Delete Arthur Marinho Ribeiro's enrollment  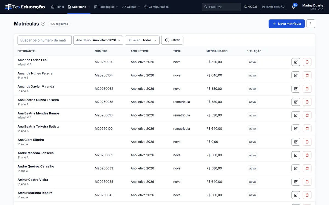[307, 195]
